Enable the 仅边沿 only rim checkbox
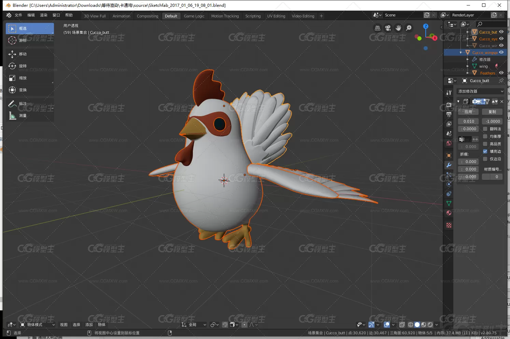The height and width of the screenshot is (339, 510). click(x=485, y=159)
